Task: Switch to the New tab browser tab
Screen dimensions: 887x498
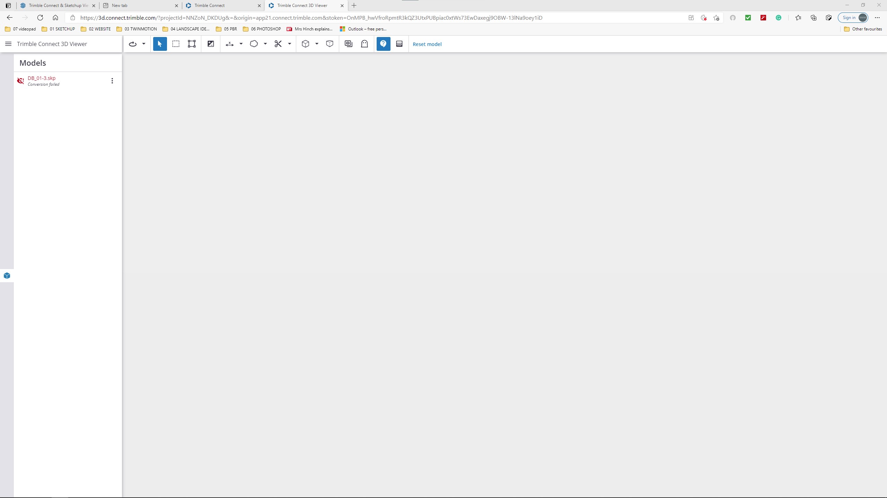Action: (140, 6)
